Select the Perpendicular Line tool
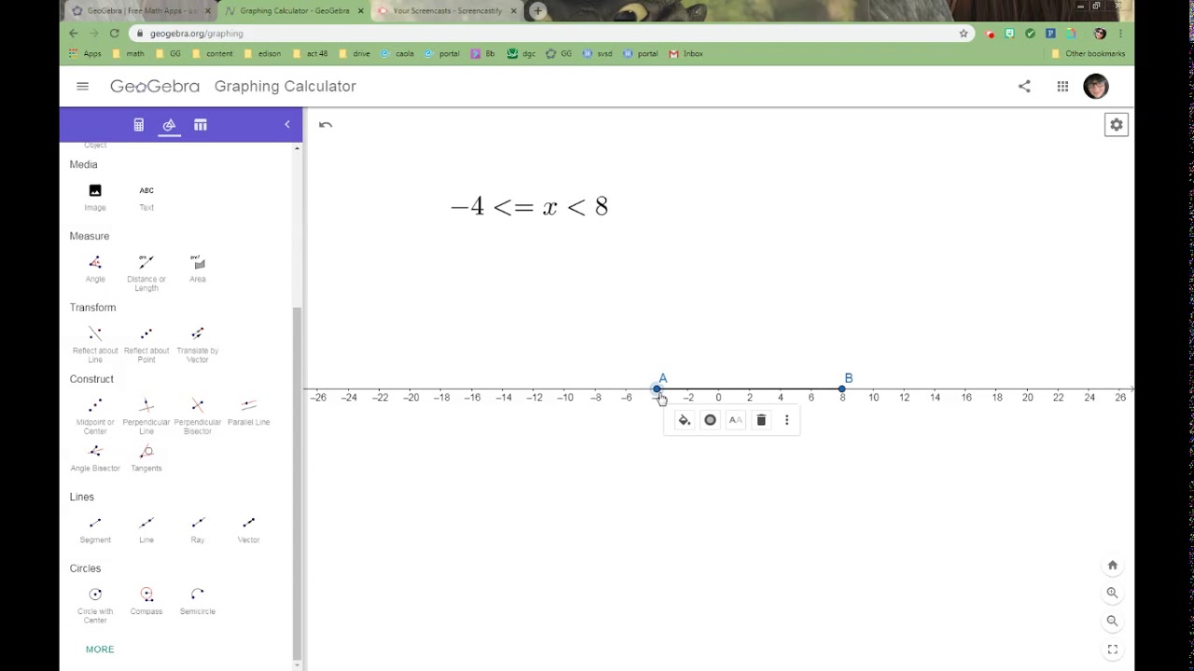The height and width of the screenshot is (671, 1194). point(146,416)
